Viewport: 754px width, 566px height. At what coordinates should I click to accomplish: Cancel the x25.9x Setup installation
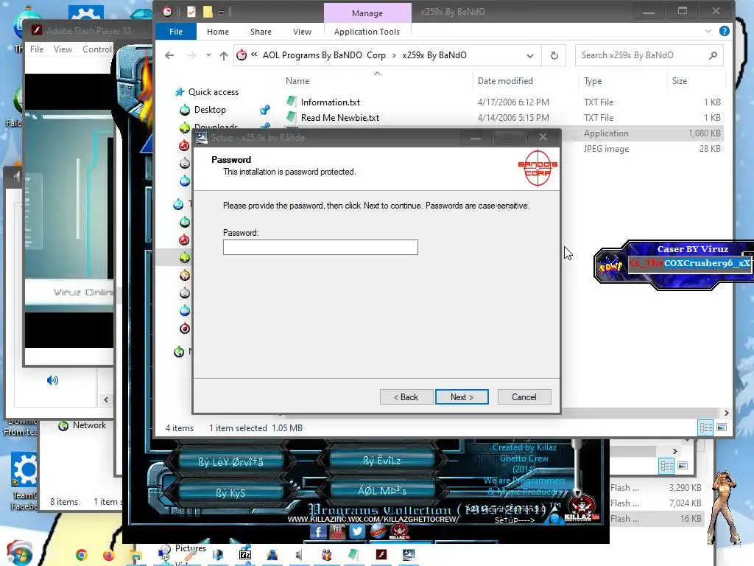(524, 397)
